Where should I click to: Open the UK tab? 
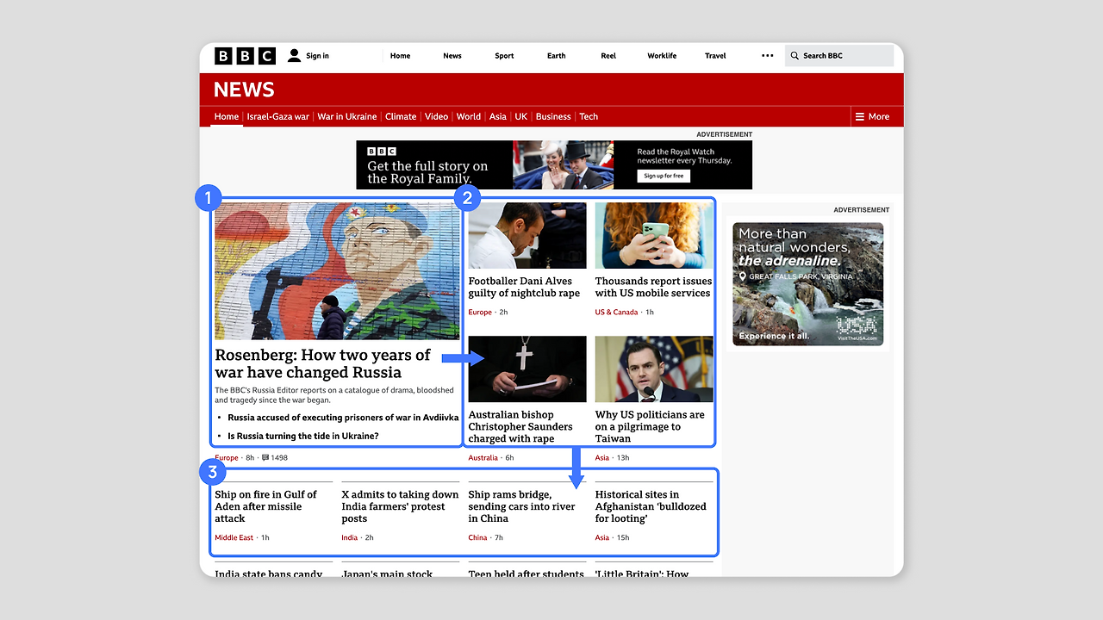tap(521, 116)
